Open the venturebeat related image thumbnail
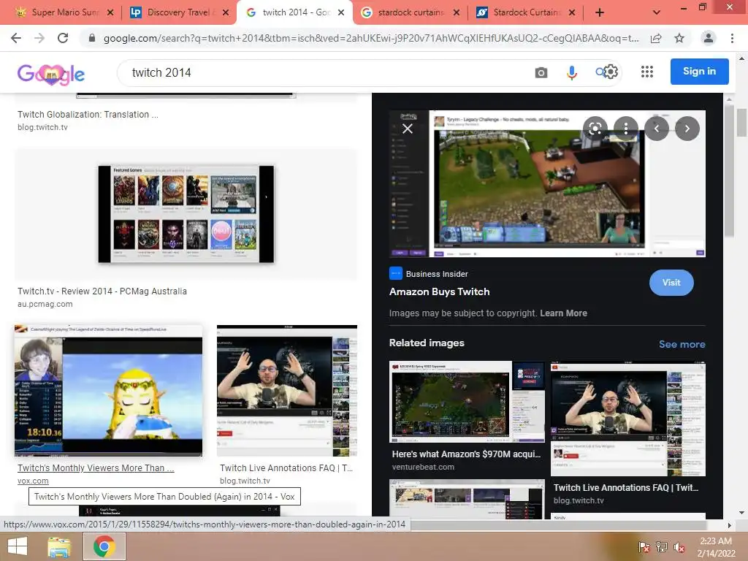This screenshot has height=561, width=748. tap(467, 402)
